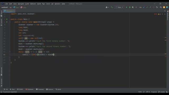
Task: Update project with the blue Git arrow
Action: (144, 7)
